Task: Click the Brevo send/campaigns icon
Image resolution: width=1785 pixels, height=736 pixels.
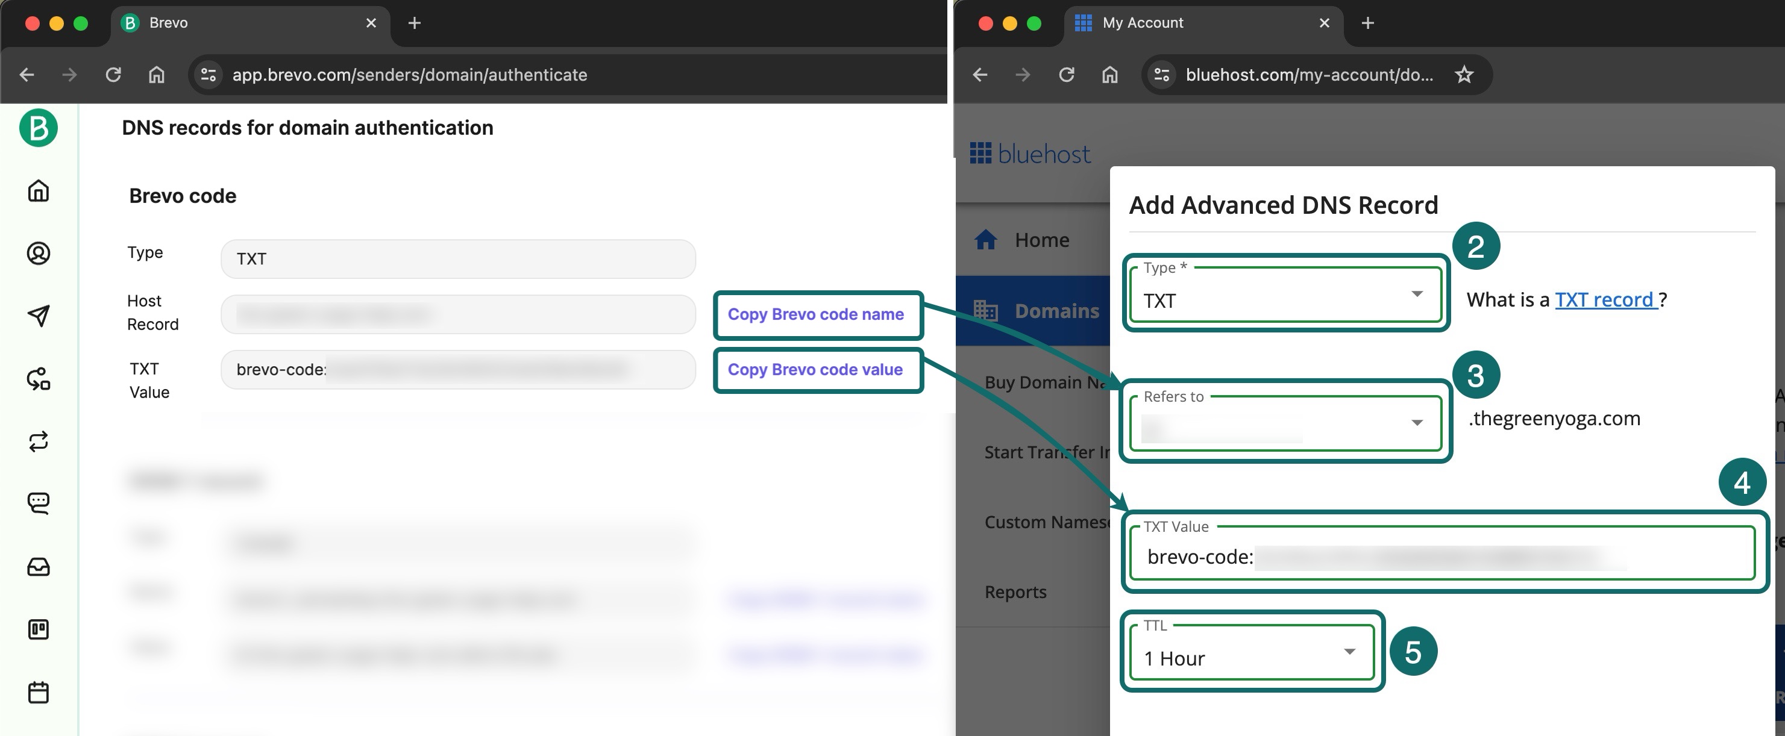Action: pyautogui.click(x=40, y=315)
